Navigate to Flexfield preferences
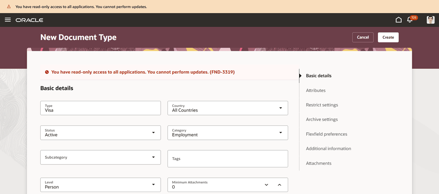The image size is (439, 194). point(326,134)
